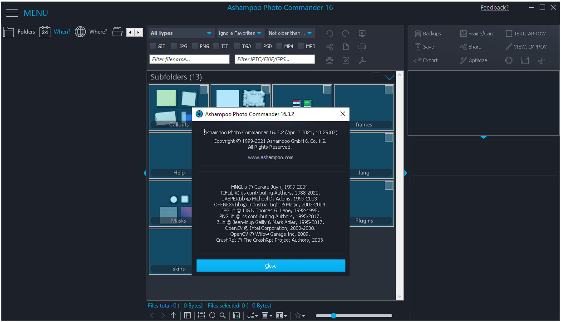Click Share in the right panel
The height and width of the screenshot is (322, 561).
point(470,47)
